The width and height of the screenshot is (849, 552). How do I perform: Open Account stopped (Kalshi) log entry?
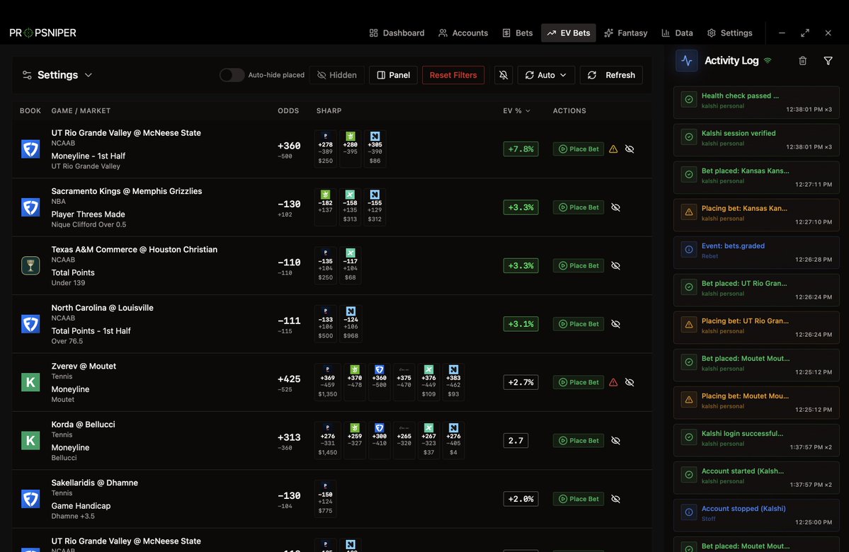click(756, 515)
